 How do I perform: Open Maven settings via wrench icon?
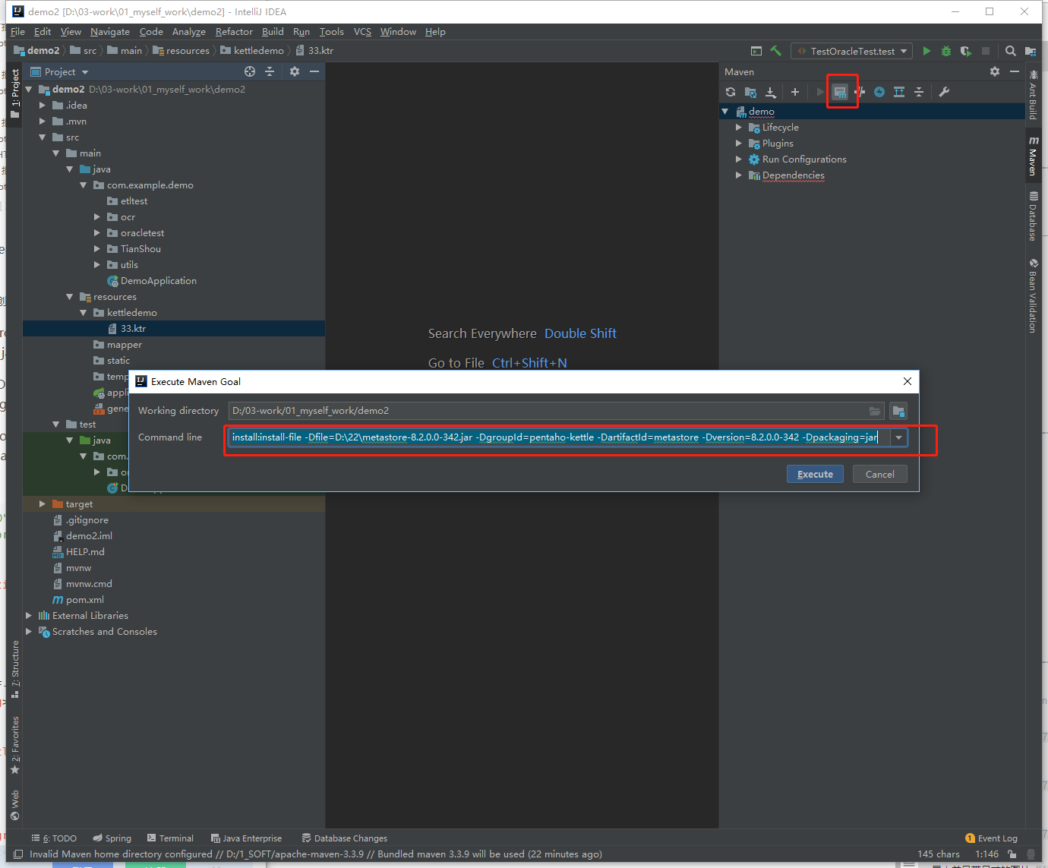(944, 92)
